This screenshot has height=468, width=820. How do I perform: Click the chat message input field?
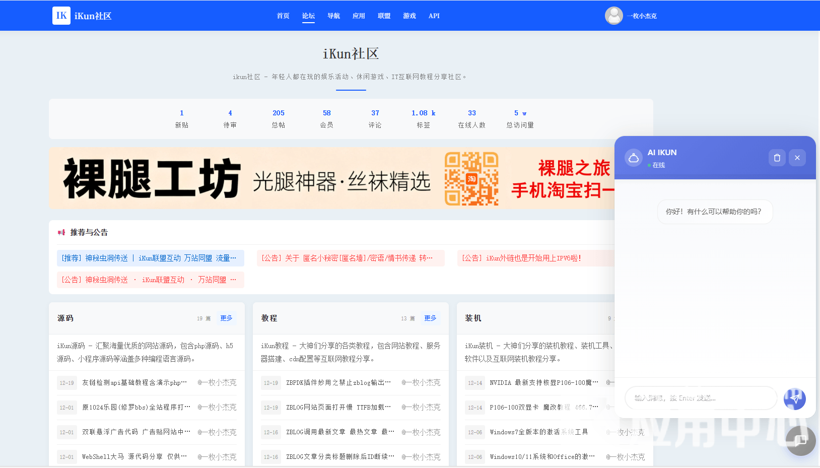point(700,398)
